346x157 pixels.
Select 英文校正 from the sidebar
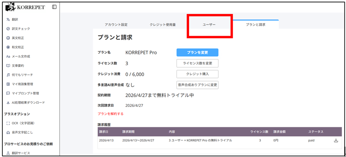[18, 38]
